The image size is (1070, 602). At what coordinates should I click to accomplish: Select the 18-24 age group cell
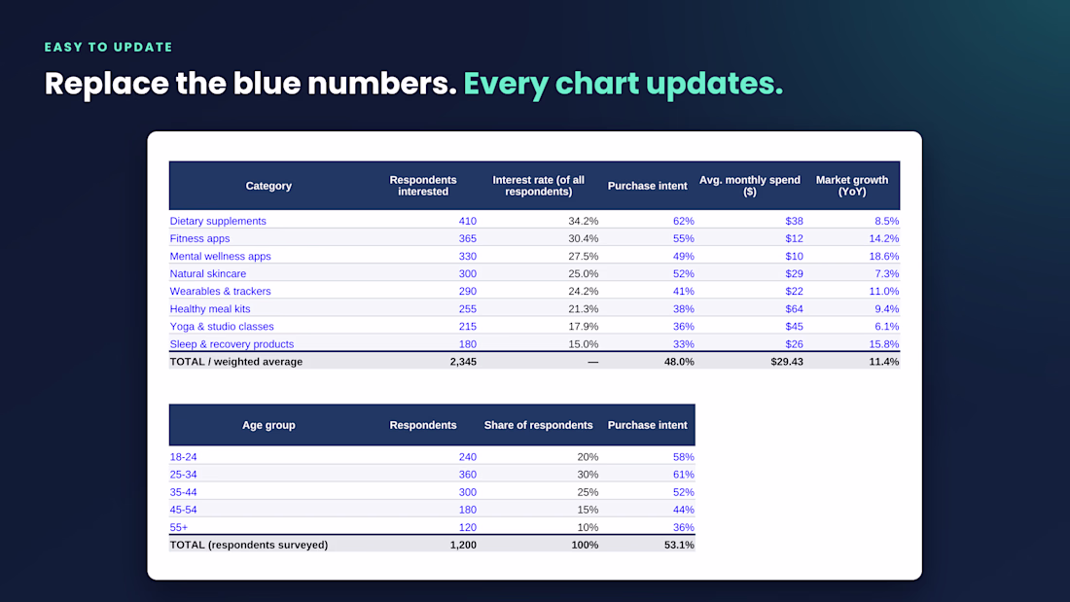click(x=183, y=457)
